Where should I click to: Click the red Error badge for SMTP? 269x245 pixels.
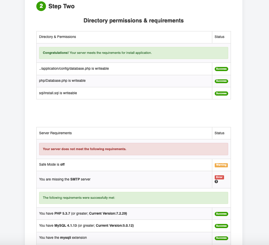tap(219, 177)
